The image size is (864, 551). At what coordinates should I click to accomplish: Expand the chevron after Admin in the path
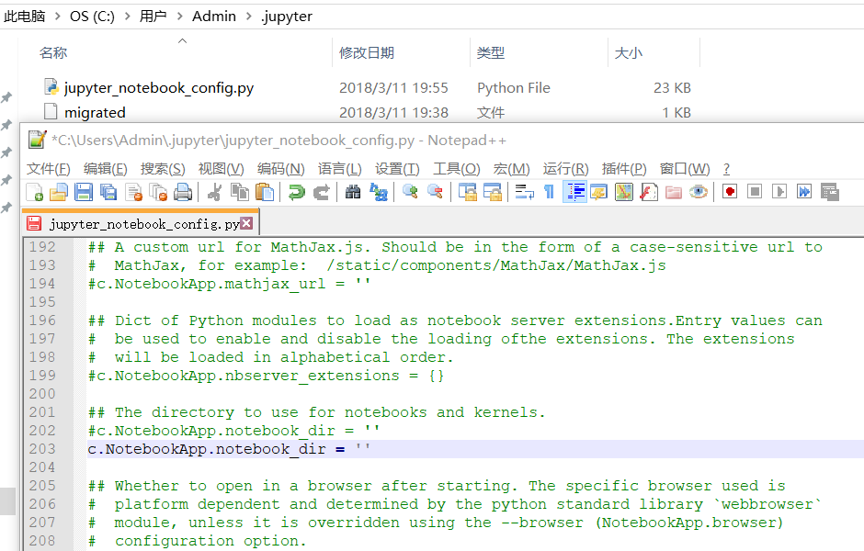click(248, 17)
